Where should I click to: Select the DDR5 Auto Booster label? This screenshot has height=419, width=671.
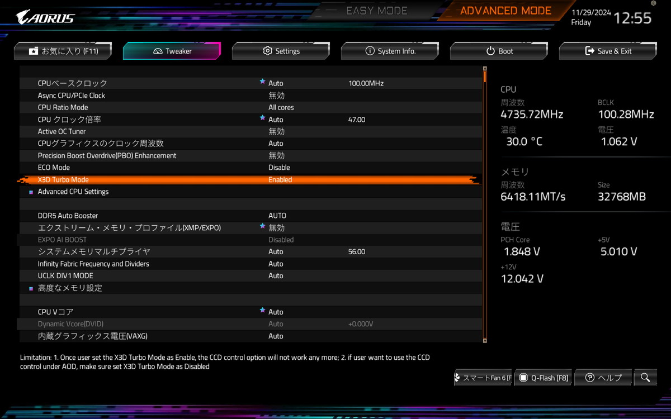(68, 216)
